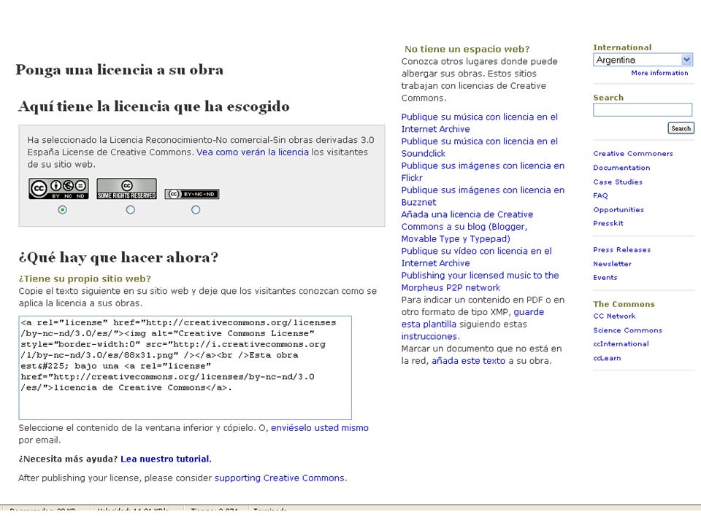Open the More information link
Screen dimensions: 701x525
659,73
